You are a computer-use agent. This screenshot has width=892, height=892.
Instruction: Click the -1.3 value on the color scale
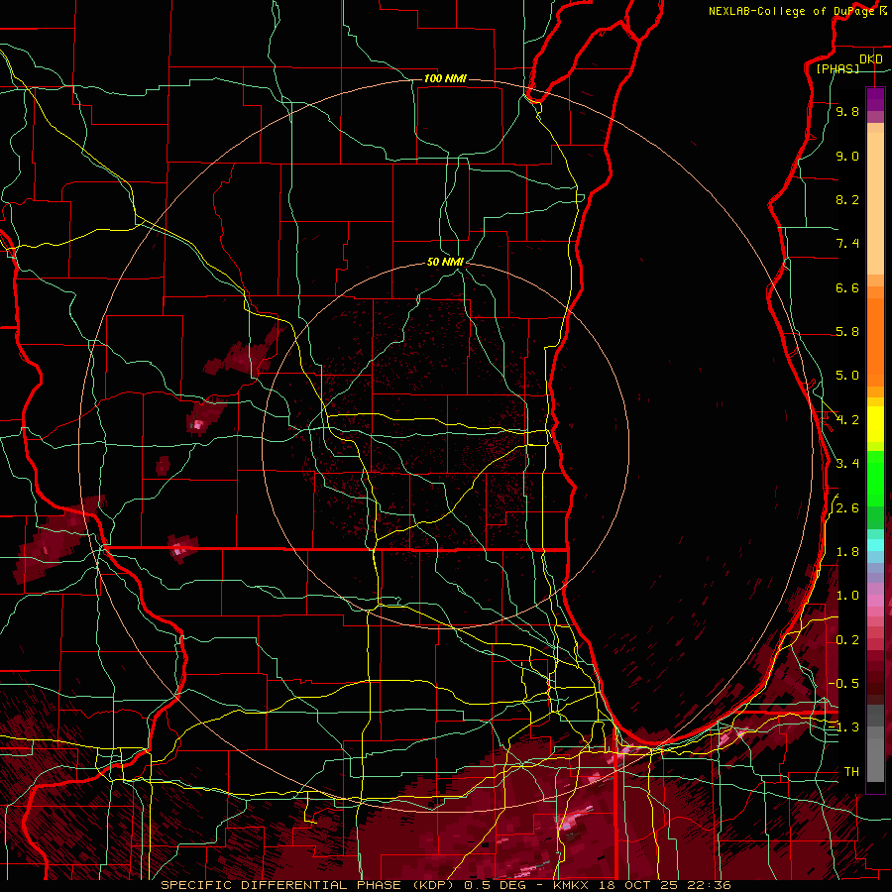pyautogui.click(x=844, y=727)
